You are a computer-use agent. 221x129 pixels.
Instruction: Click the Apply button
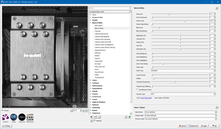click(x=204, y=126)
